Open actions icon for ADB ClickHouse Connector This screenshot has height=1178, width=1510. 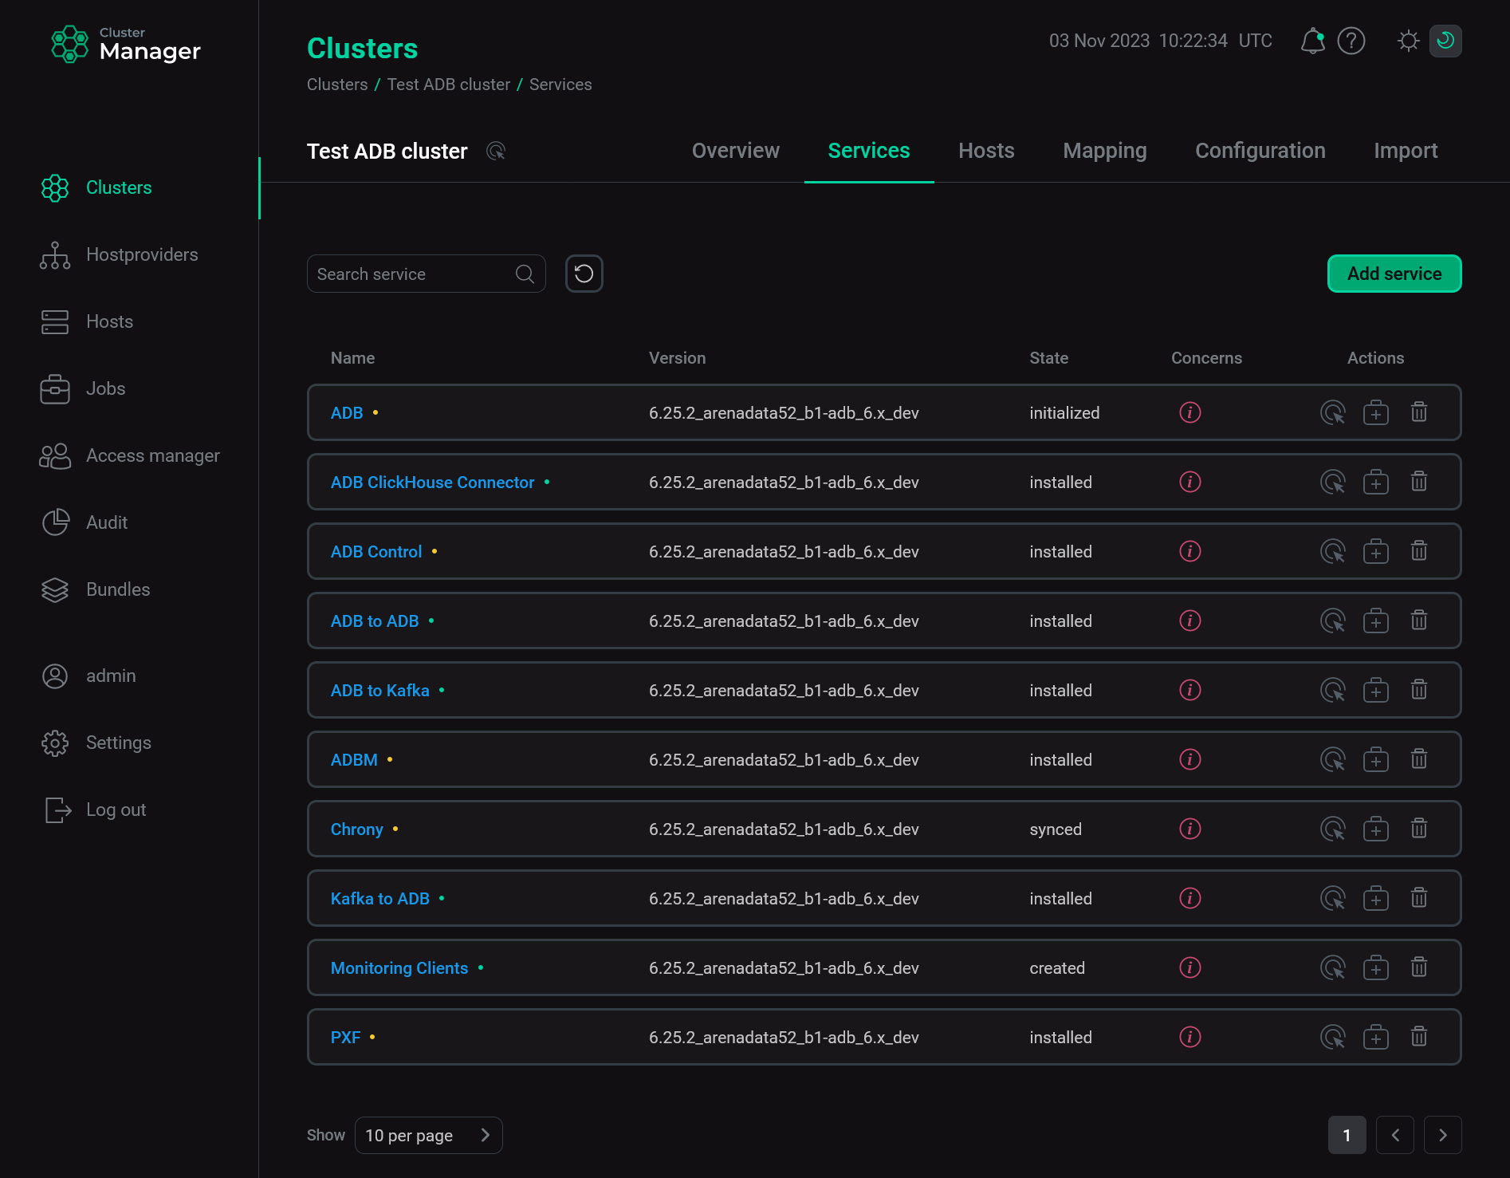pos(1333,482)
